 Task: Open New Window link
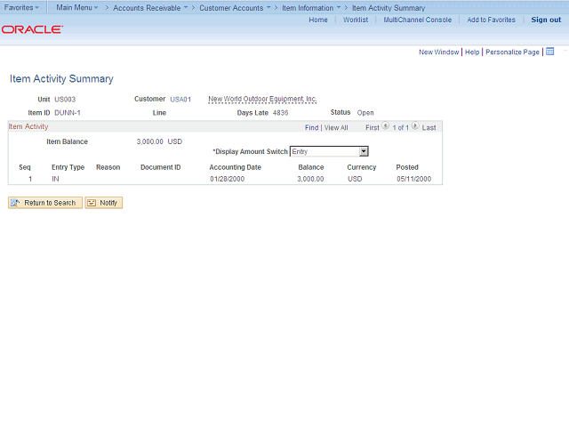pyautogui.click(x=438, y=52)
